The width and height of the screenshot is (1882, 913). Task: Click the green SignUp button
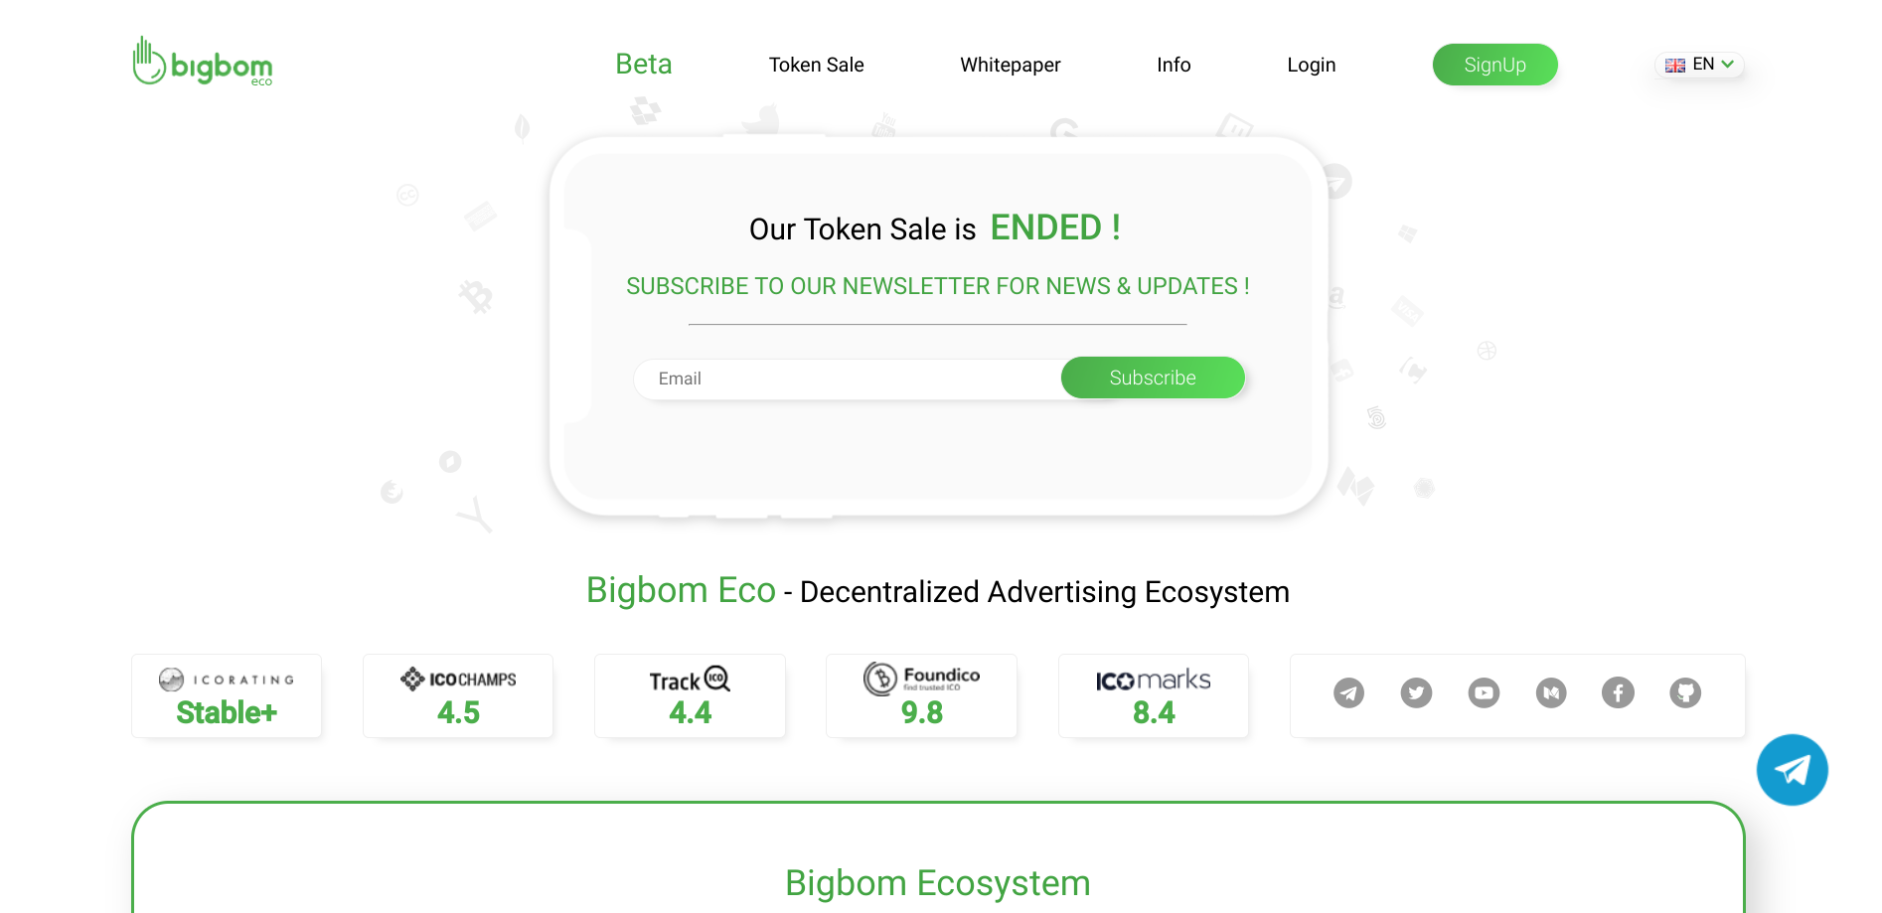(1495, 65)
